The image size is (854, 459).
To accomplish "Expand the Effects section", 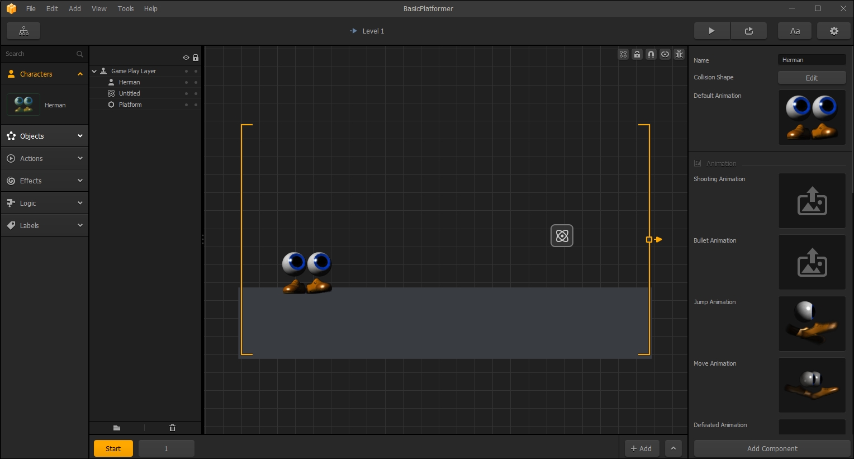I will 80,181.
